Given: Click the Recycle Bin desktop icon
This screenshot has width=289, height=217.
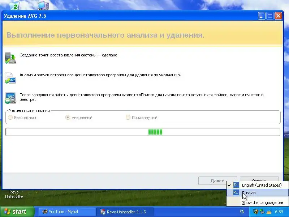Looking at the screenshot, I should coord(14,5).
